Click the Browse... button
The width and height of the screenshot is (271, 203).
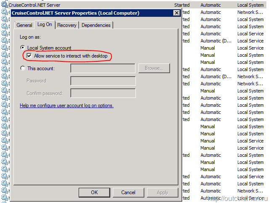tap(154, 68)
